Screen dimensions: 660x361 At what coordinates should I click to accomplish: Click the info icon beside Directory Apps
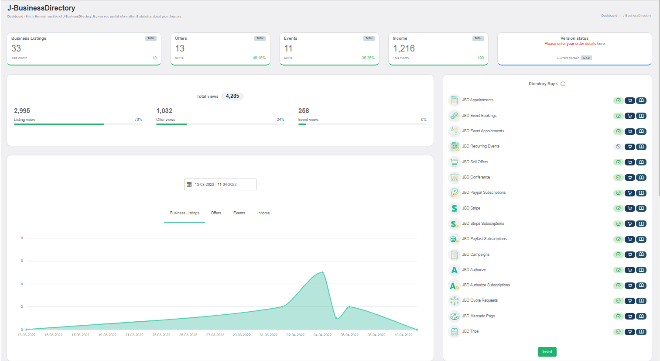pyautogui.click(x=563, y=84)
